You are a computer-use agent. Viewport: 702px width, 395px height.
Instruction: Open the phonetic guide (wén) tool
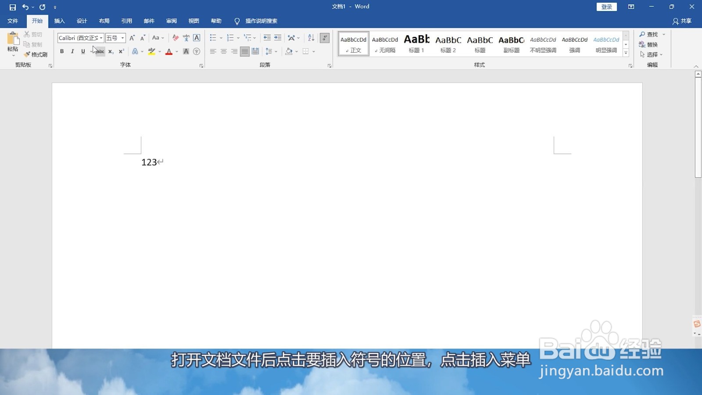(186, 38)
